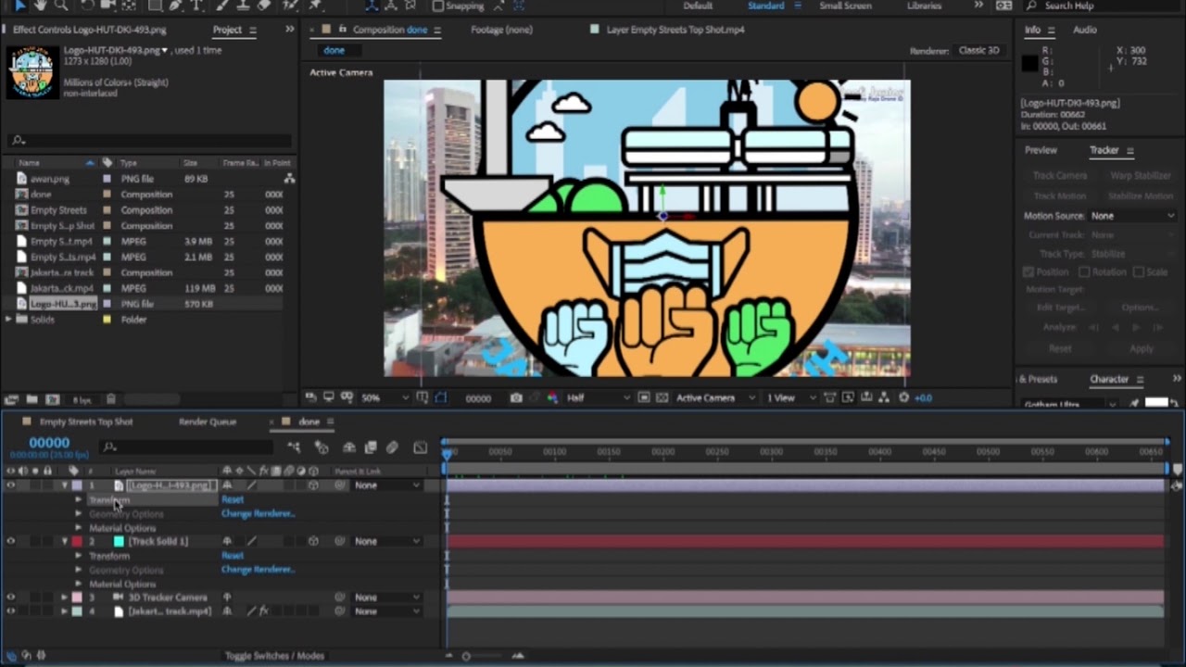Click Interpret Footage icon in Project panel
This screenshot has width=1186, height=667.
pos(11,399)
